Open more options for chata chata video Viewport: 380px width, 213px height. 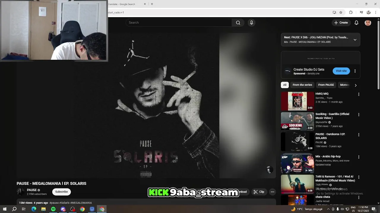[359, 197]
